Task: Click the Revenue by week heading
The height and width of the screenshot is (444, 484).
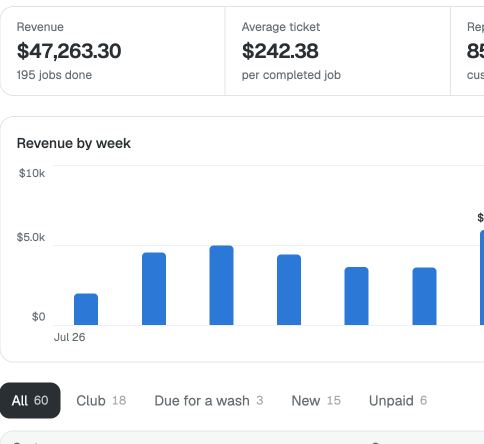Action: click(x=73, y=143)
